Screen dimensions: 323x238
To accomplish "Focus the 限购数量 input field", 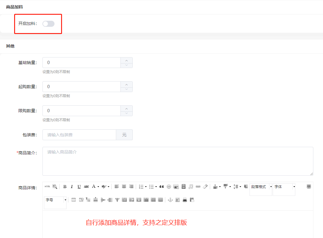I will (82, 111).
